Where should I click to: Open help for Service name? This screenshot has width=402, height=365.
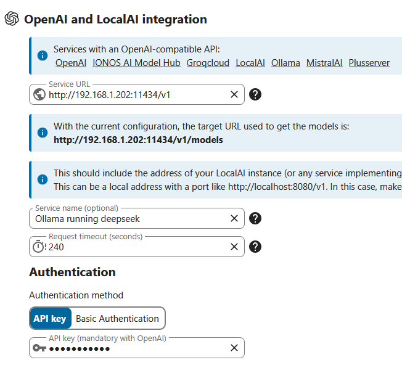coord(255,218)
